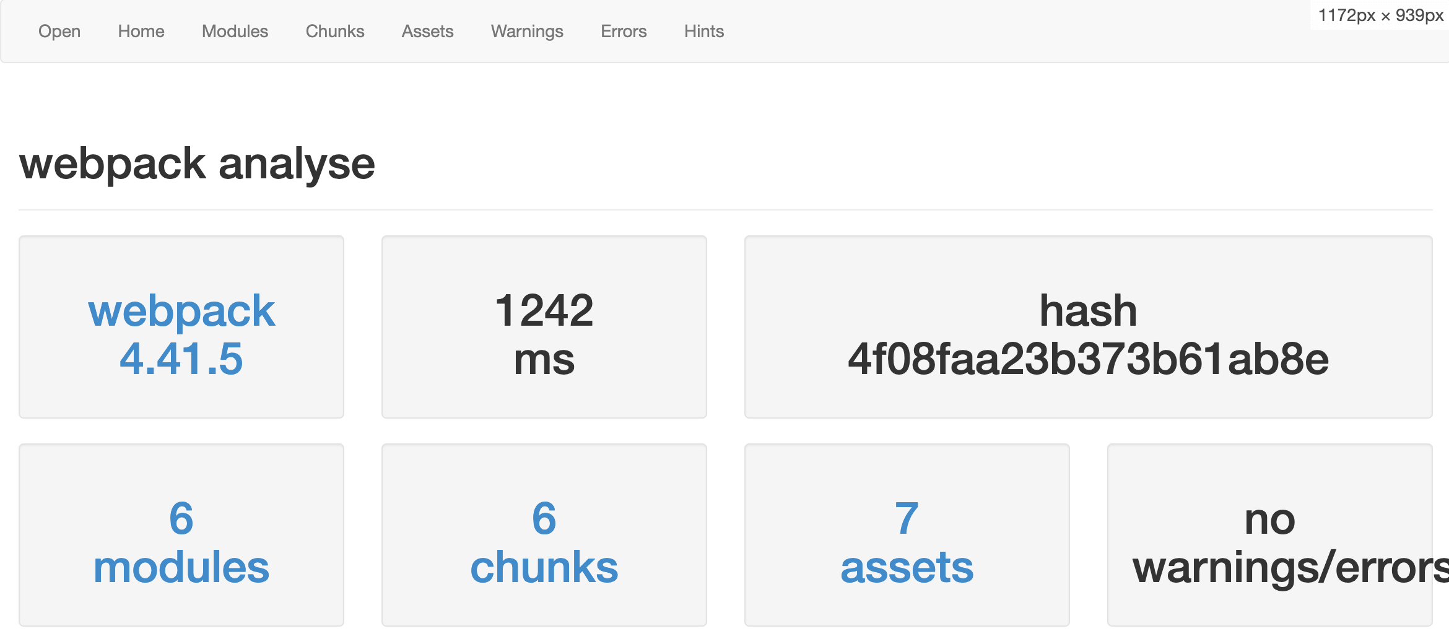
Task: Click the webpack analyse heading
Action: pos(197,165)
